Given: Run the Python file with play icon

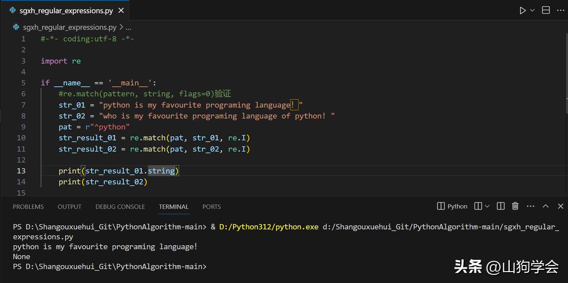Looking at the screenshot, I should click(x=523, y=10).
